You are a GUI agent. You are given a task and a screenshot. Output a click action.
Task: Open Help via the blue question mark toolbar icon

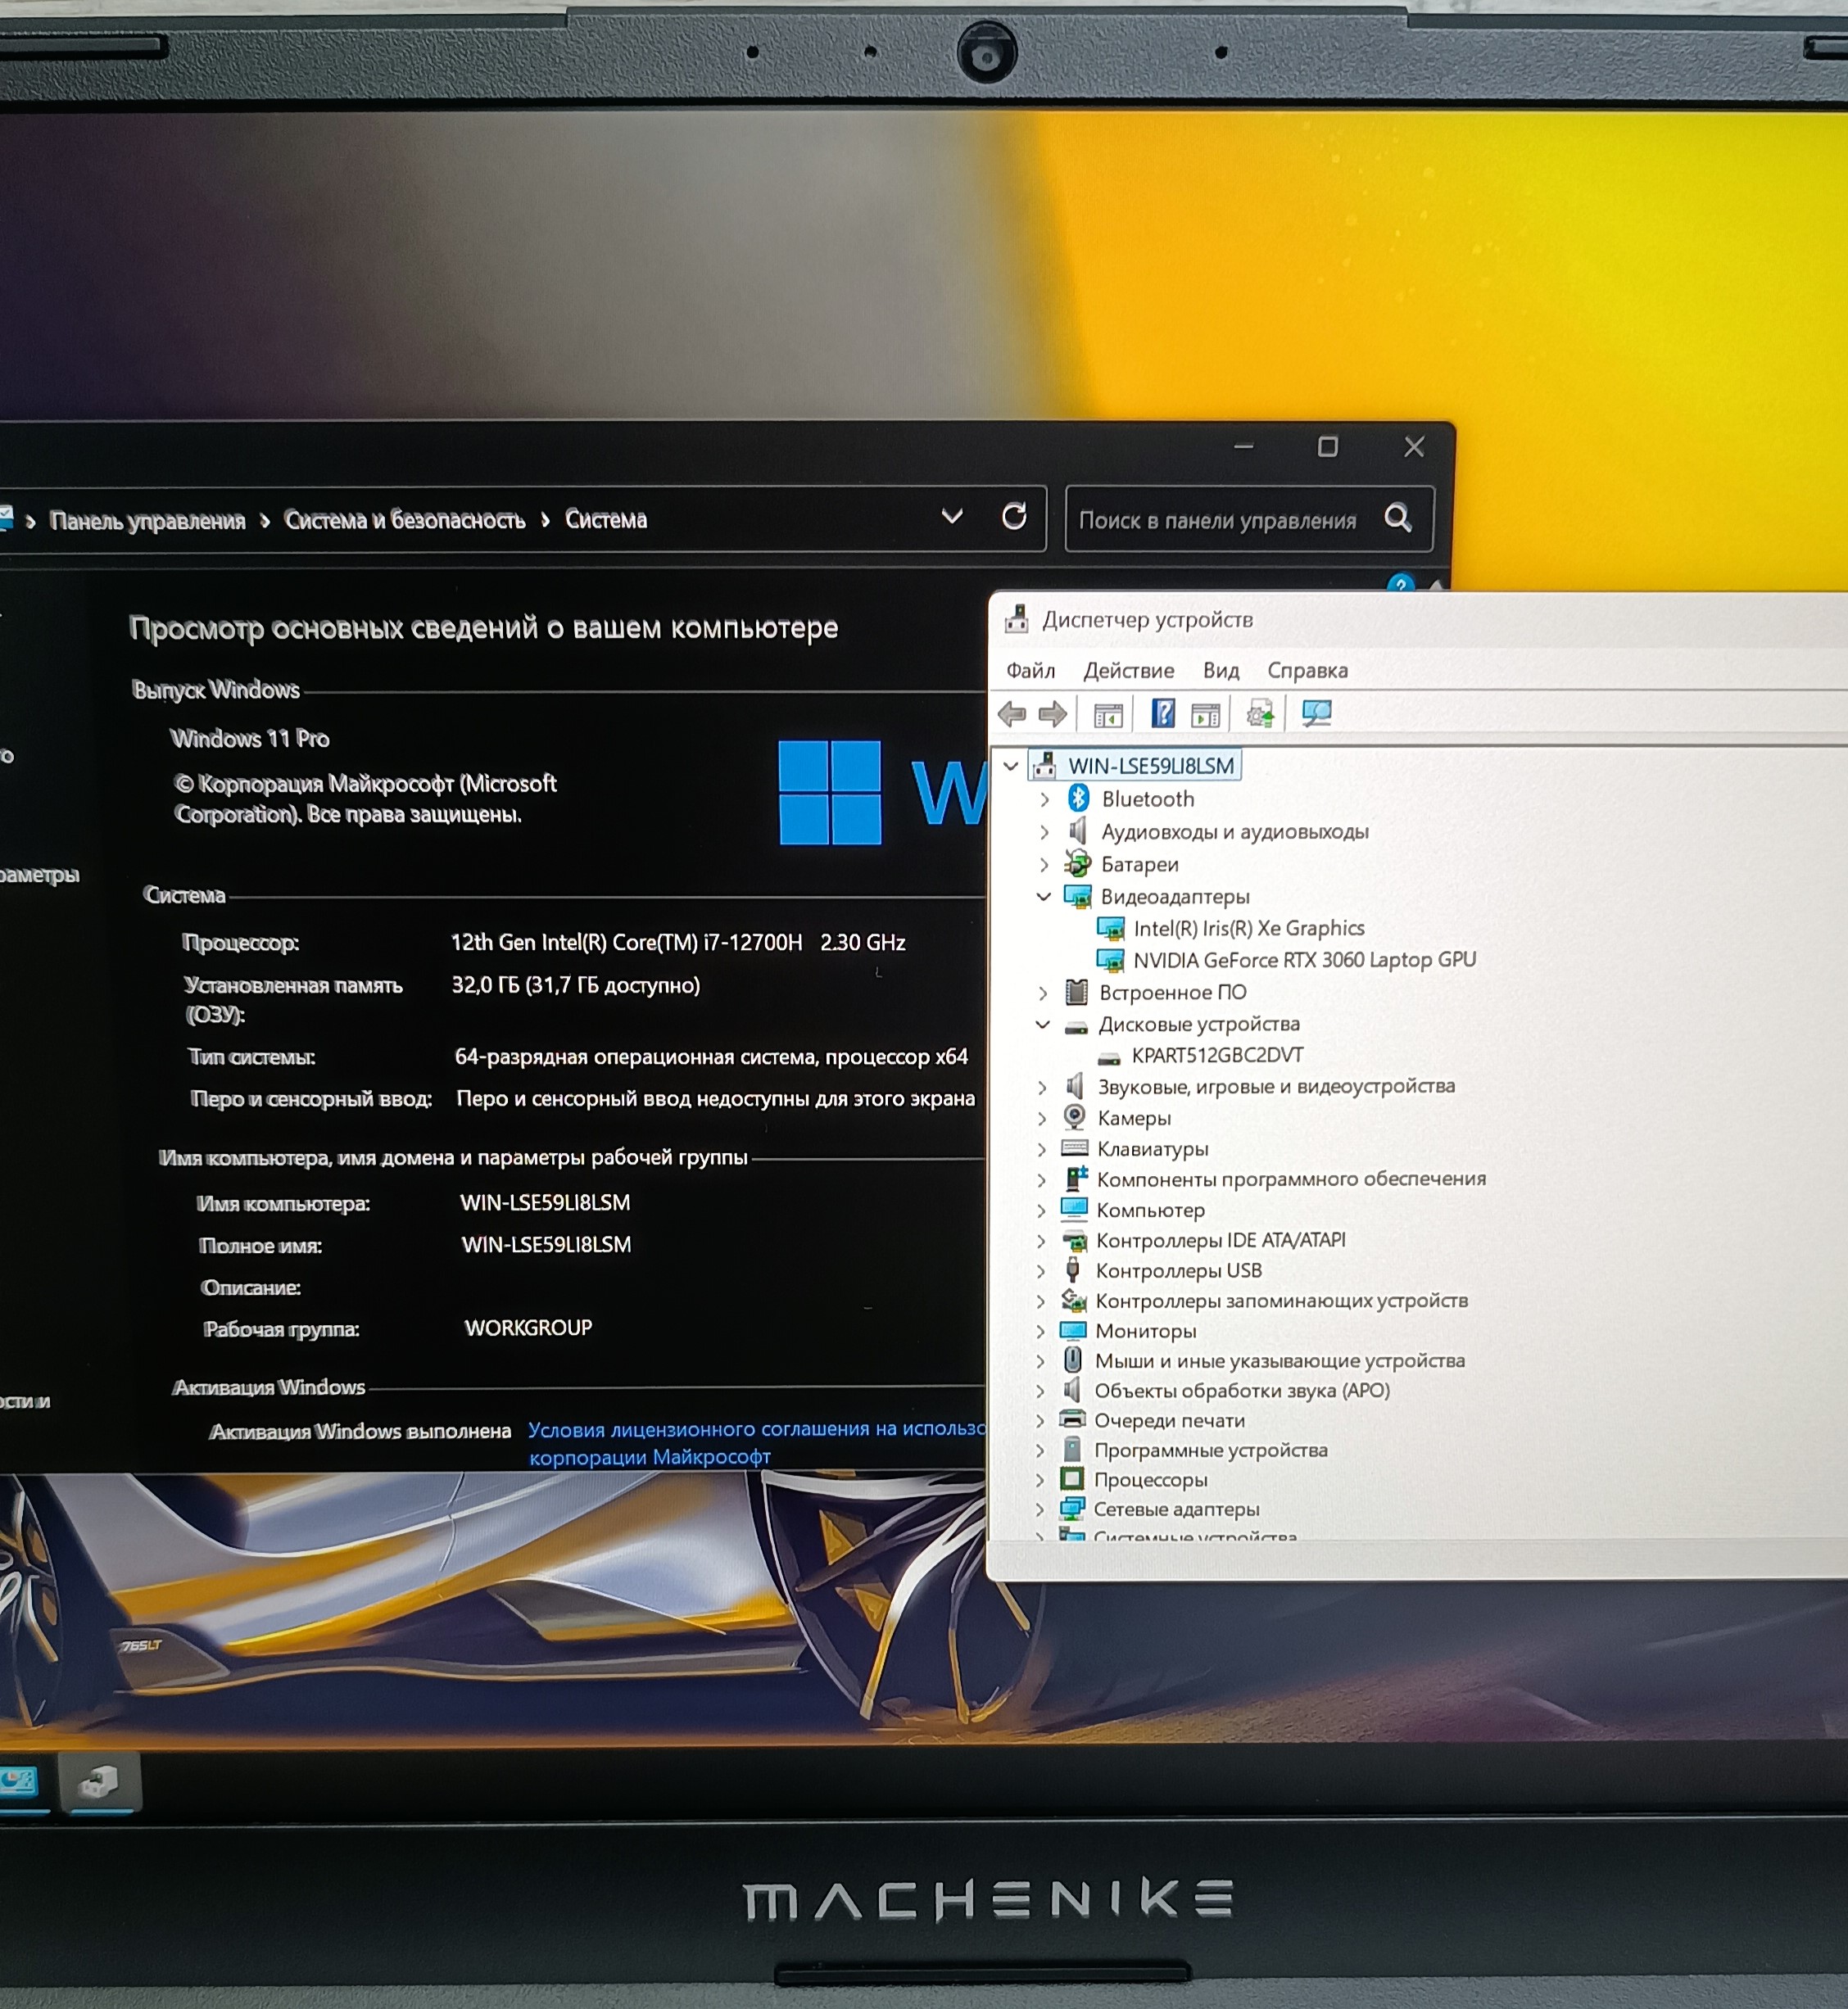pos(1163,713)
